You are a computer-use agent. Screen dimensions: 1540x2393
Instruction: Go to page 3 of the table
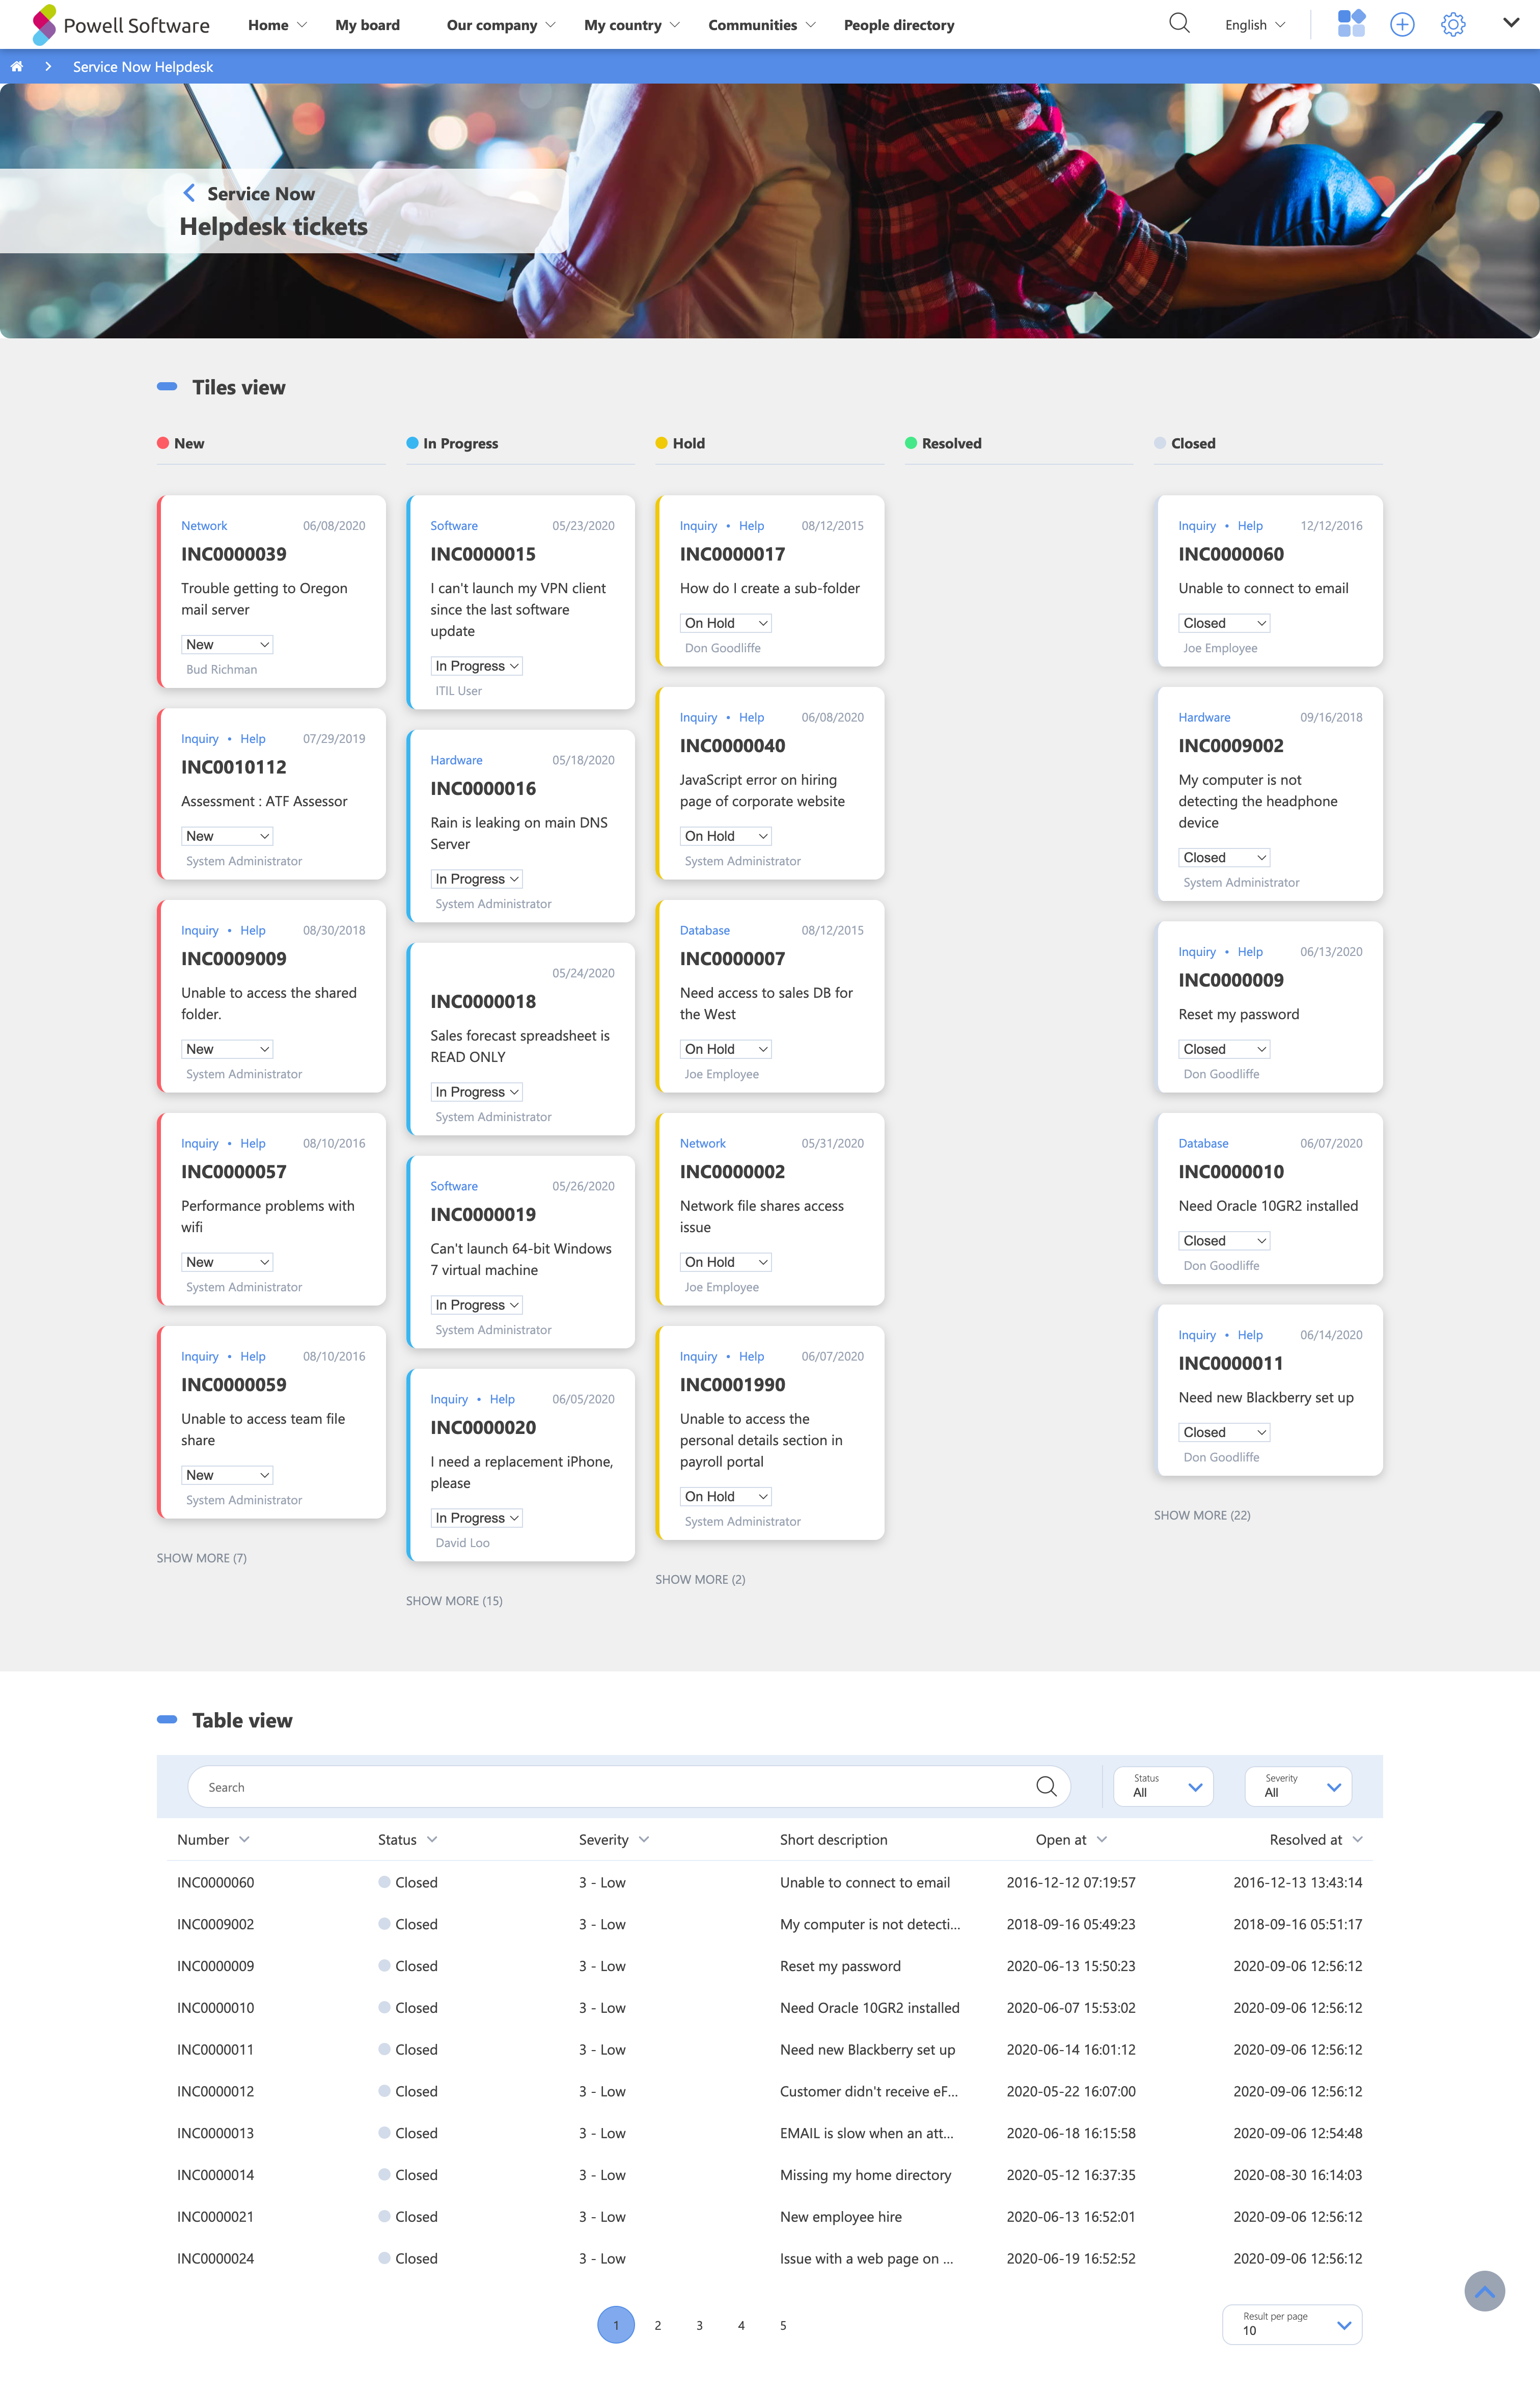(x=699, y=2325)
